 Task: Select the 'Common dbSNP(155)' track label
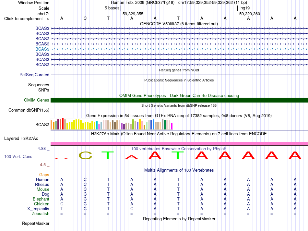tap(29, 110)
